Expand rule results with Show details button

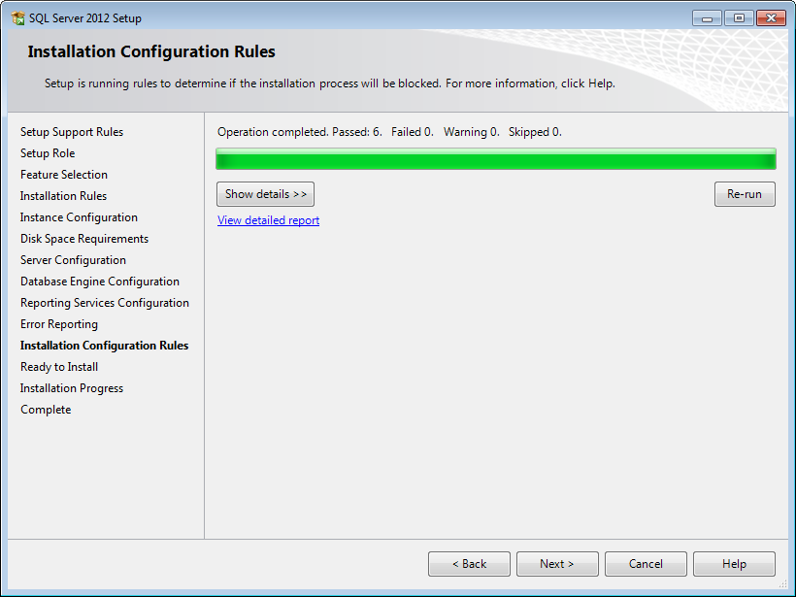tap(265, 194)
